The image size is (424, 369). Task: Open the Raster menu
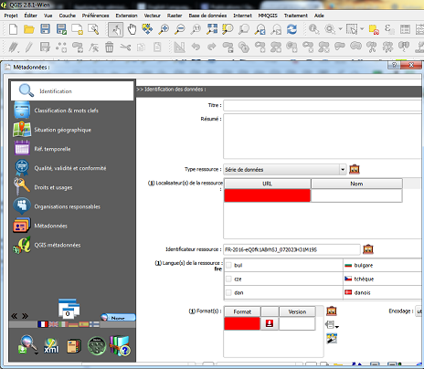175,16
